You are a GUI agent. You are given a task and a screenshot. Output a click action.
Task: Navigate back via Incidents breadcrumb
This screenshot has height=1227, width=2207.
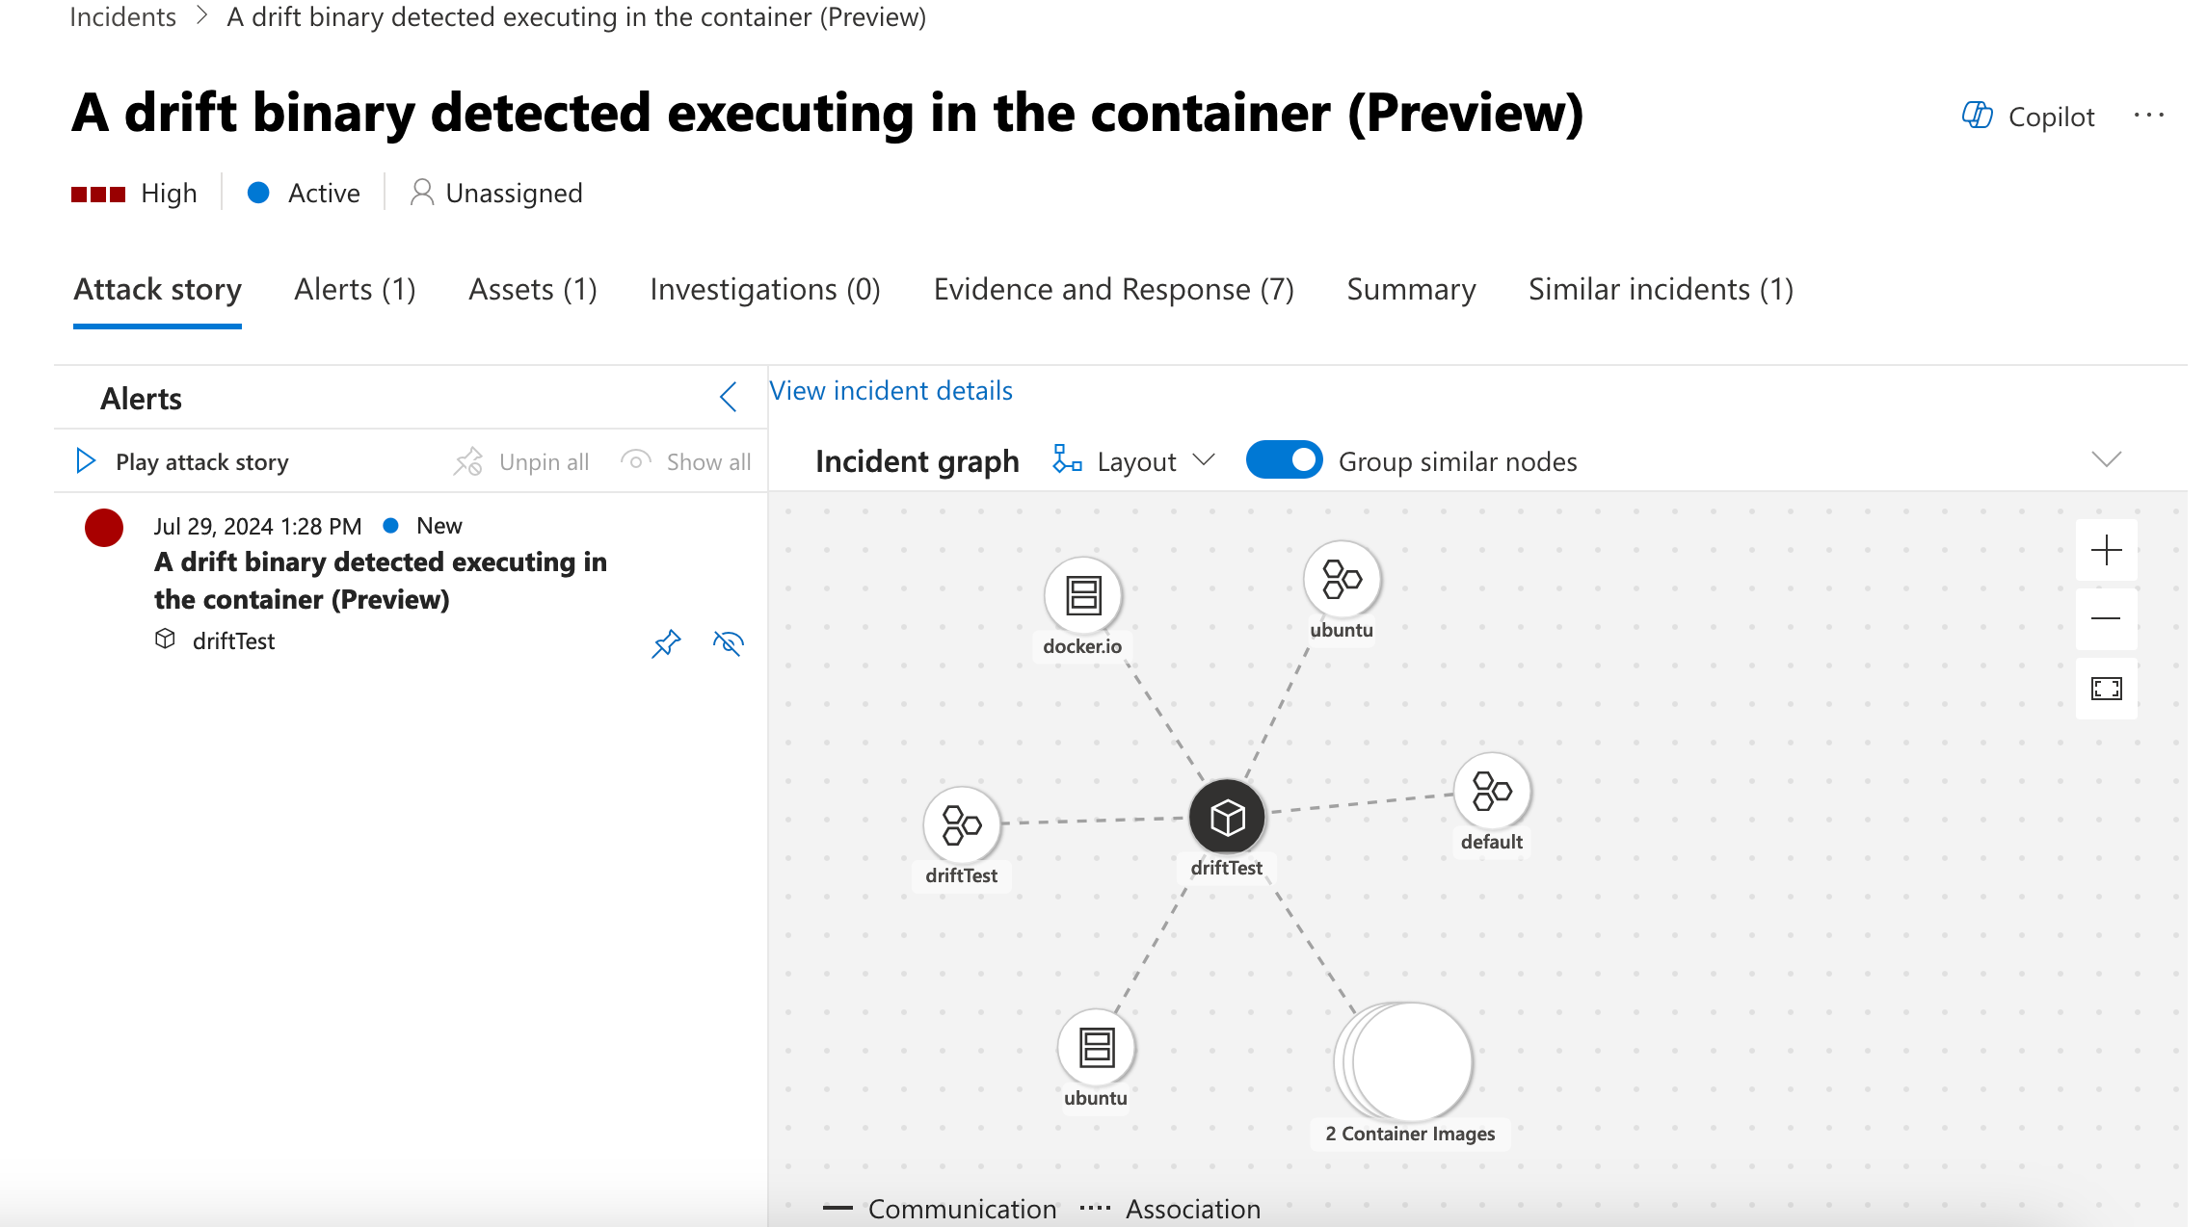point(121,16)
